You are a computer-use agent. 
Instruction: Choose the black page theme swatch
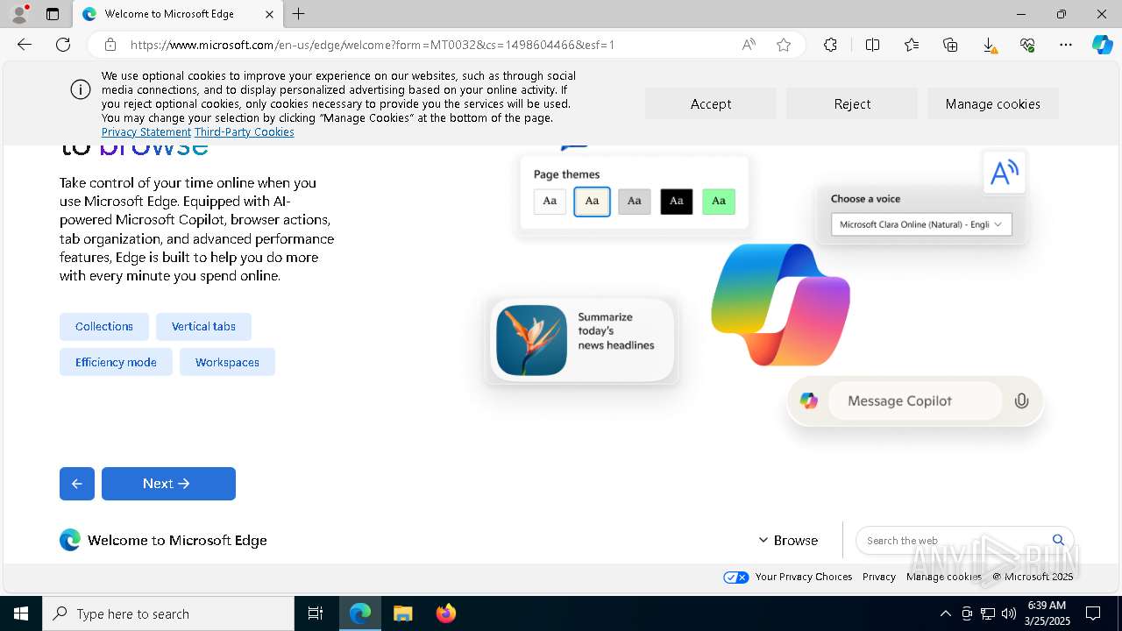677,202
